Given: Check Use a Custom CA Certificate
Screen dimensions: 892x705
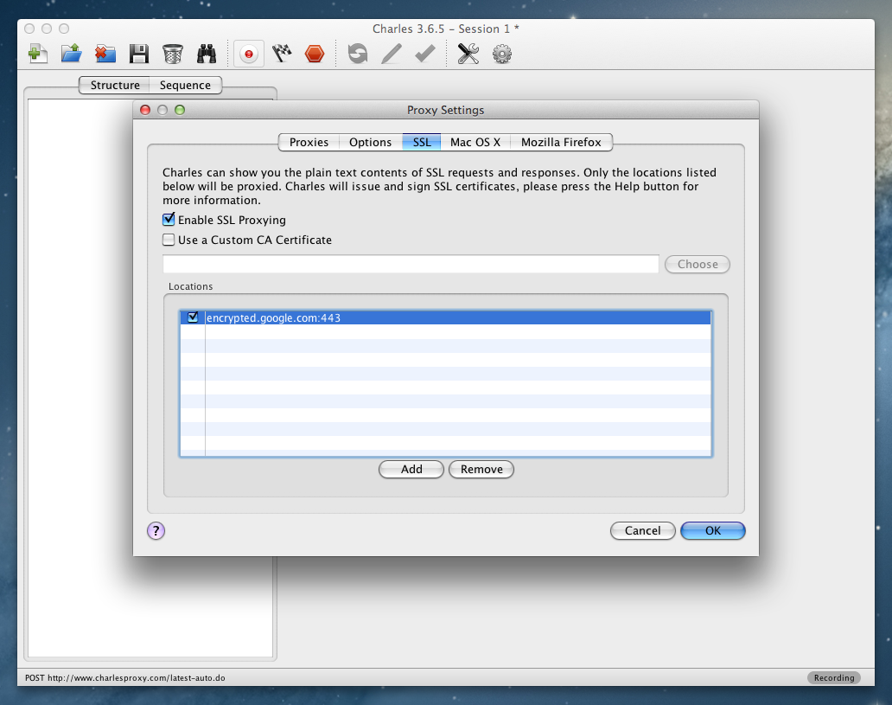Looking at the screenshot, I should click(169, 240).
